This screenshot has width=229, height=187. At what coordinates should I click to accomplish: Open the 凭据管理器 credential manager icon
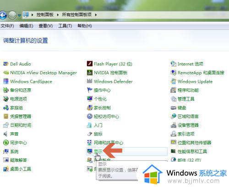[x=6, y=116]
